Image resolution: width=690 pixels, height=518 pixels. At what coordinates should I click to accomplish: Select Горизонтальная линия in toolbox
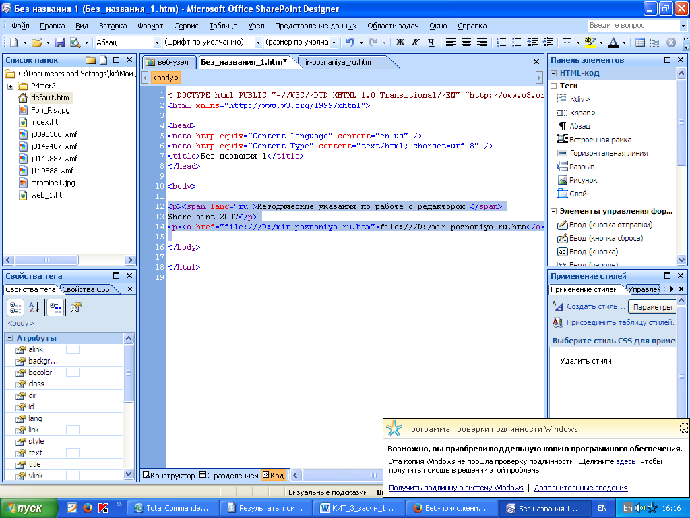pyautogui.click(x=608, y=153)
